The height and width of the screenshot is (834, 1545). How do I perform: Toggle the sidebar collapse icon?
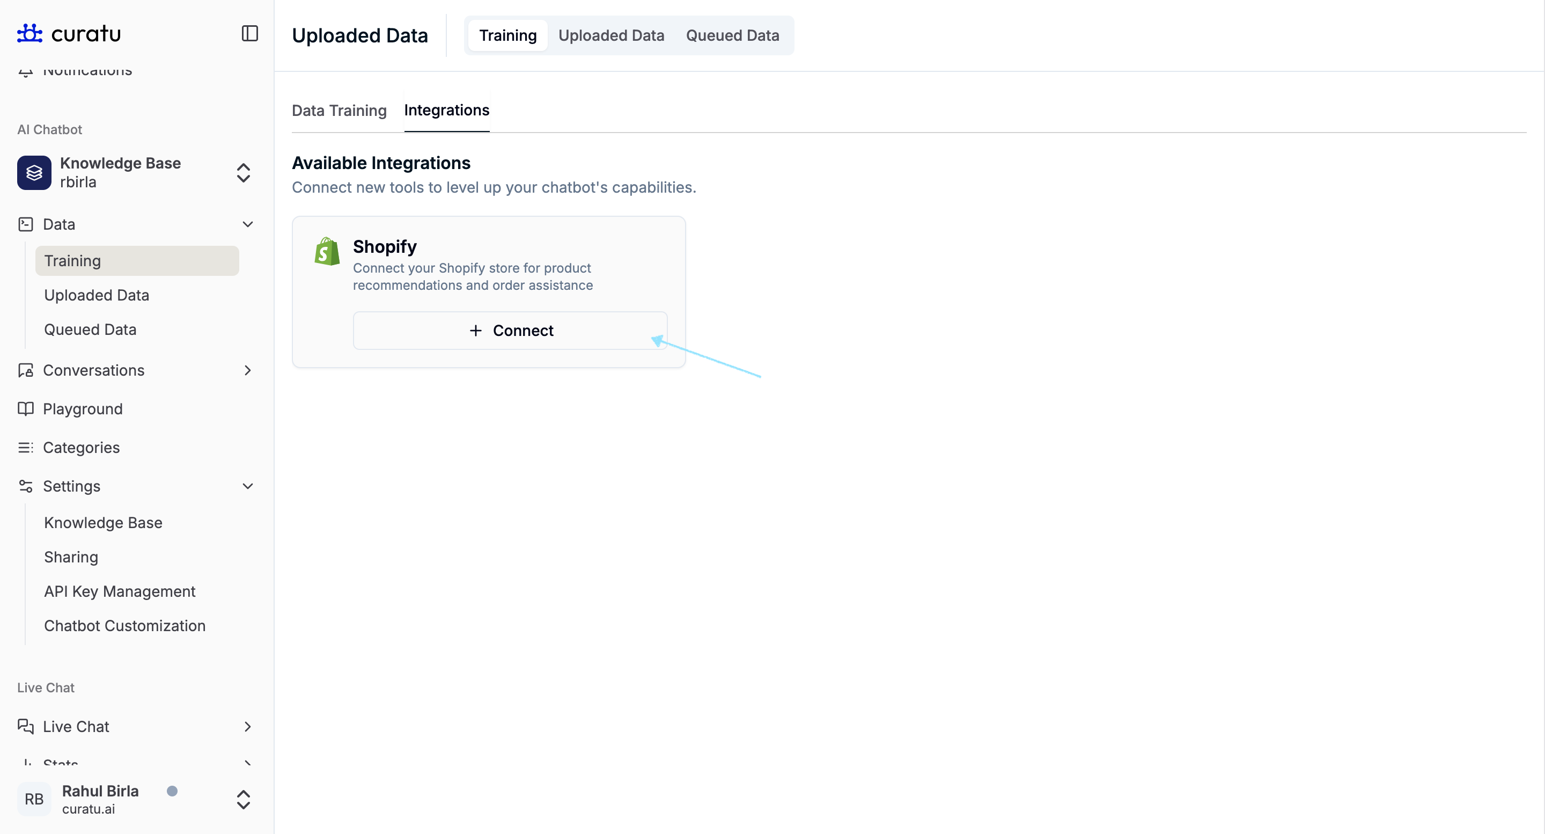pyautogui.click(x=249, y=34)
